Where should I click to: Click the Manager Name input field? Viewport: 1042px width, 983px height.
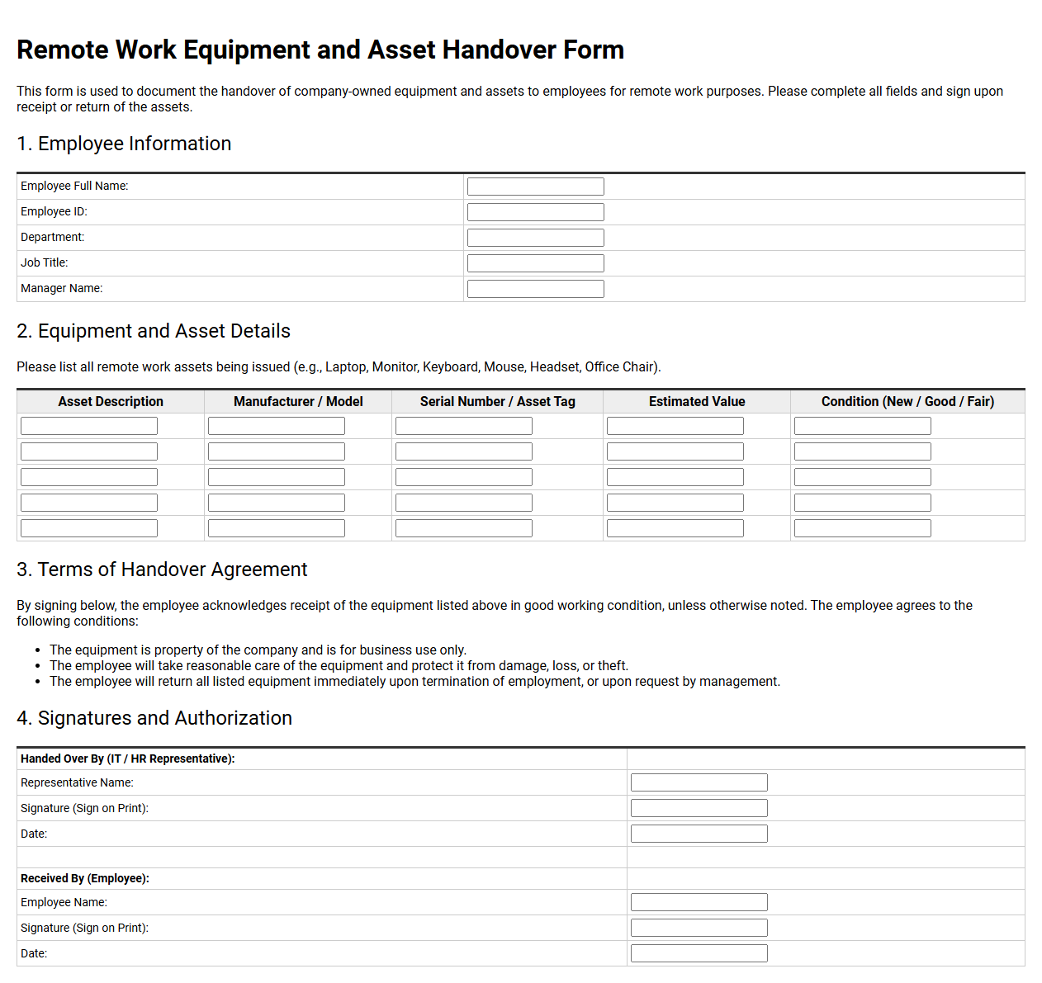tap(536, 289)
